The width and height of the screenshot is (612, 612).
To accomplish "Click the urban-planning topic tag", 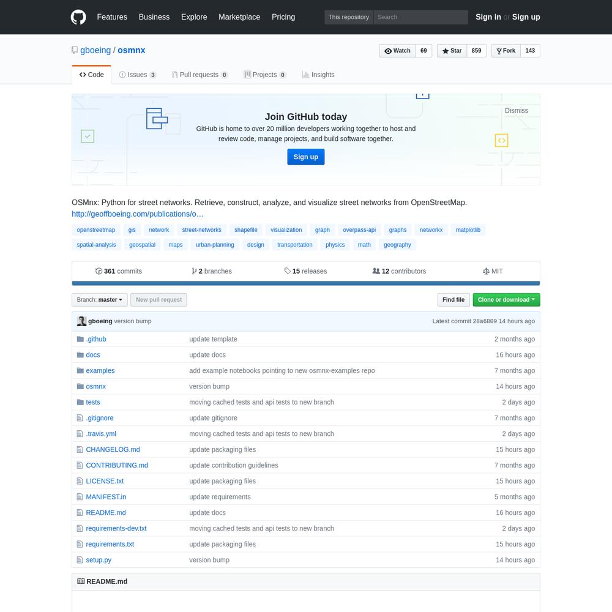I will pos(215,245).
